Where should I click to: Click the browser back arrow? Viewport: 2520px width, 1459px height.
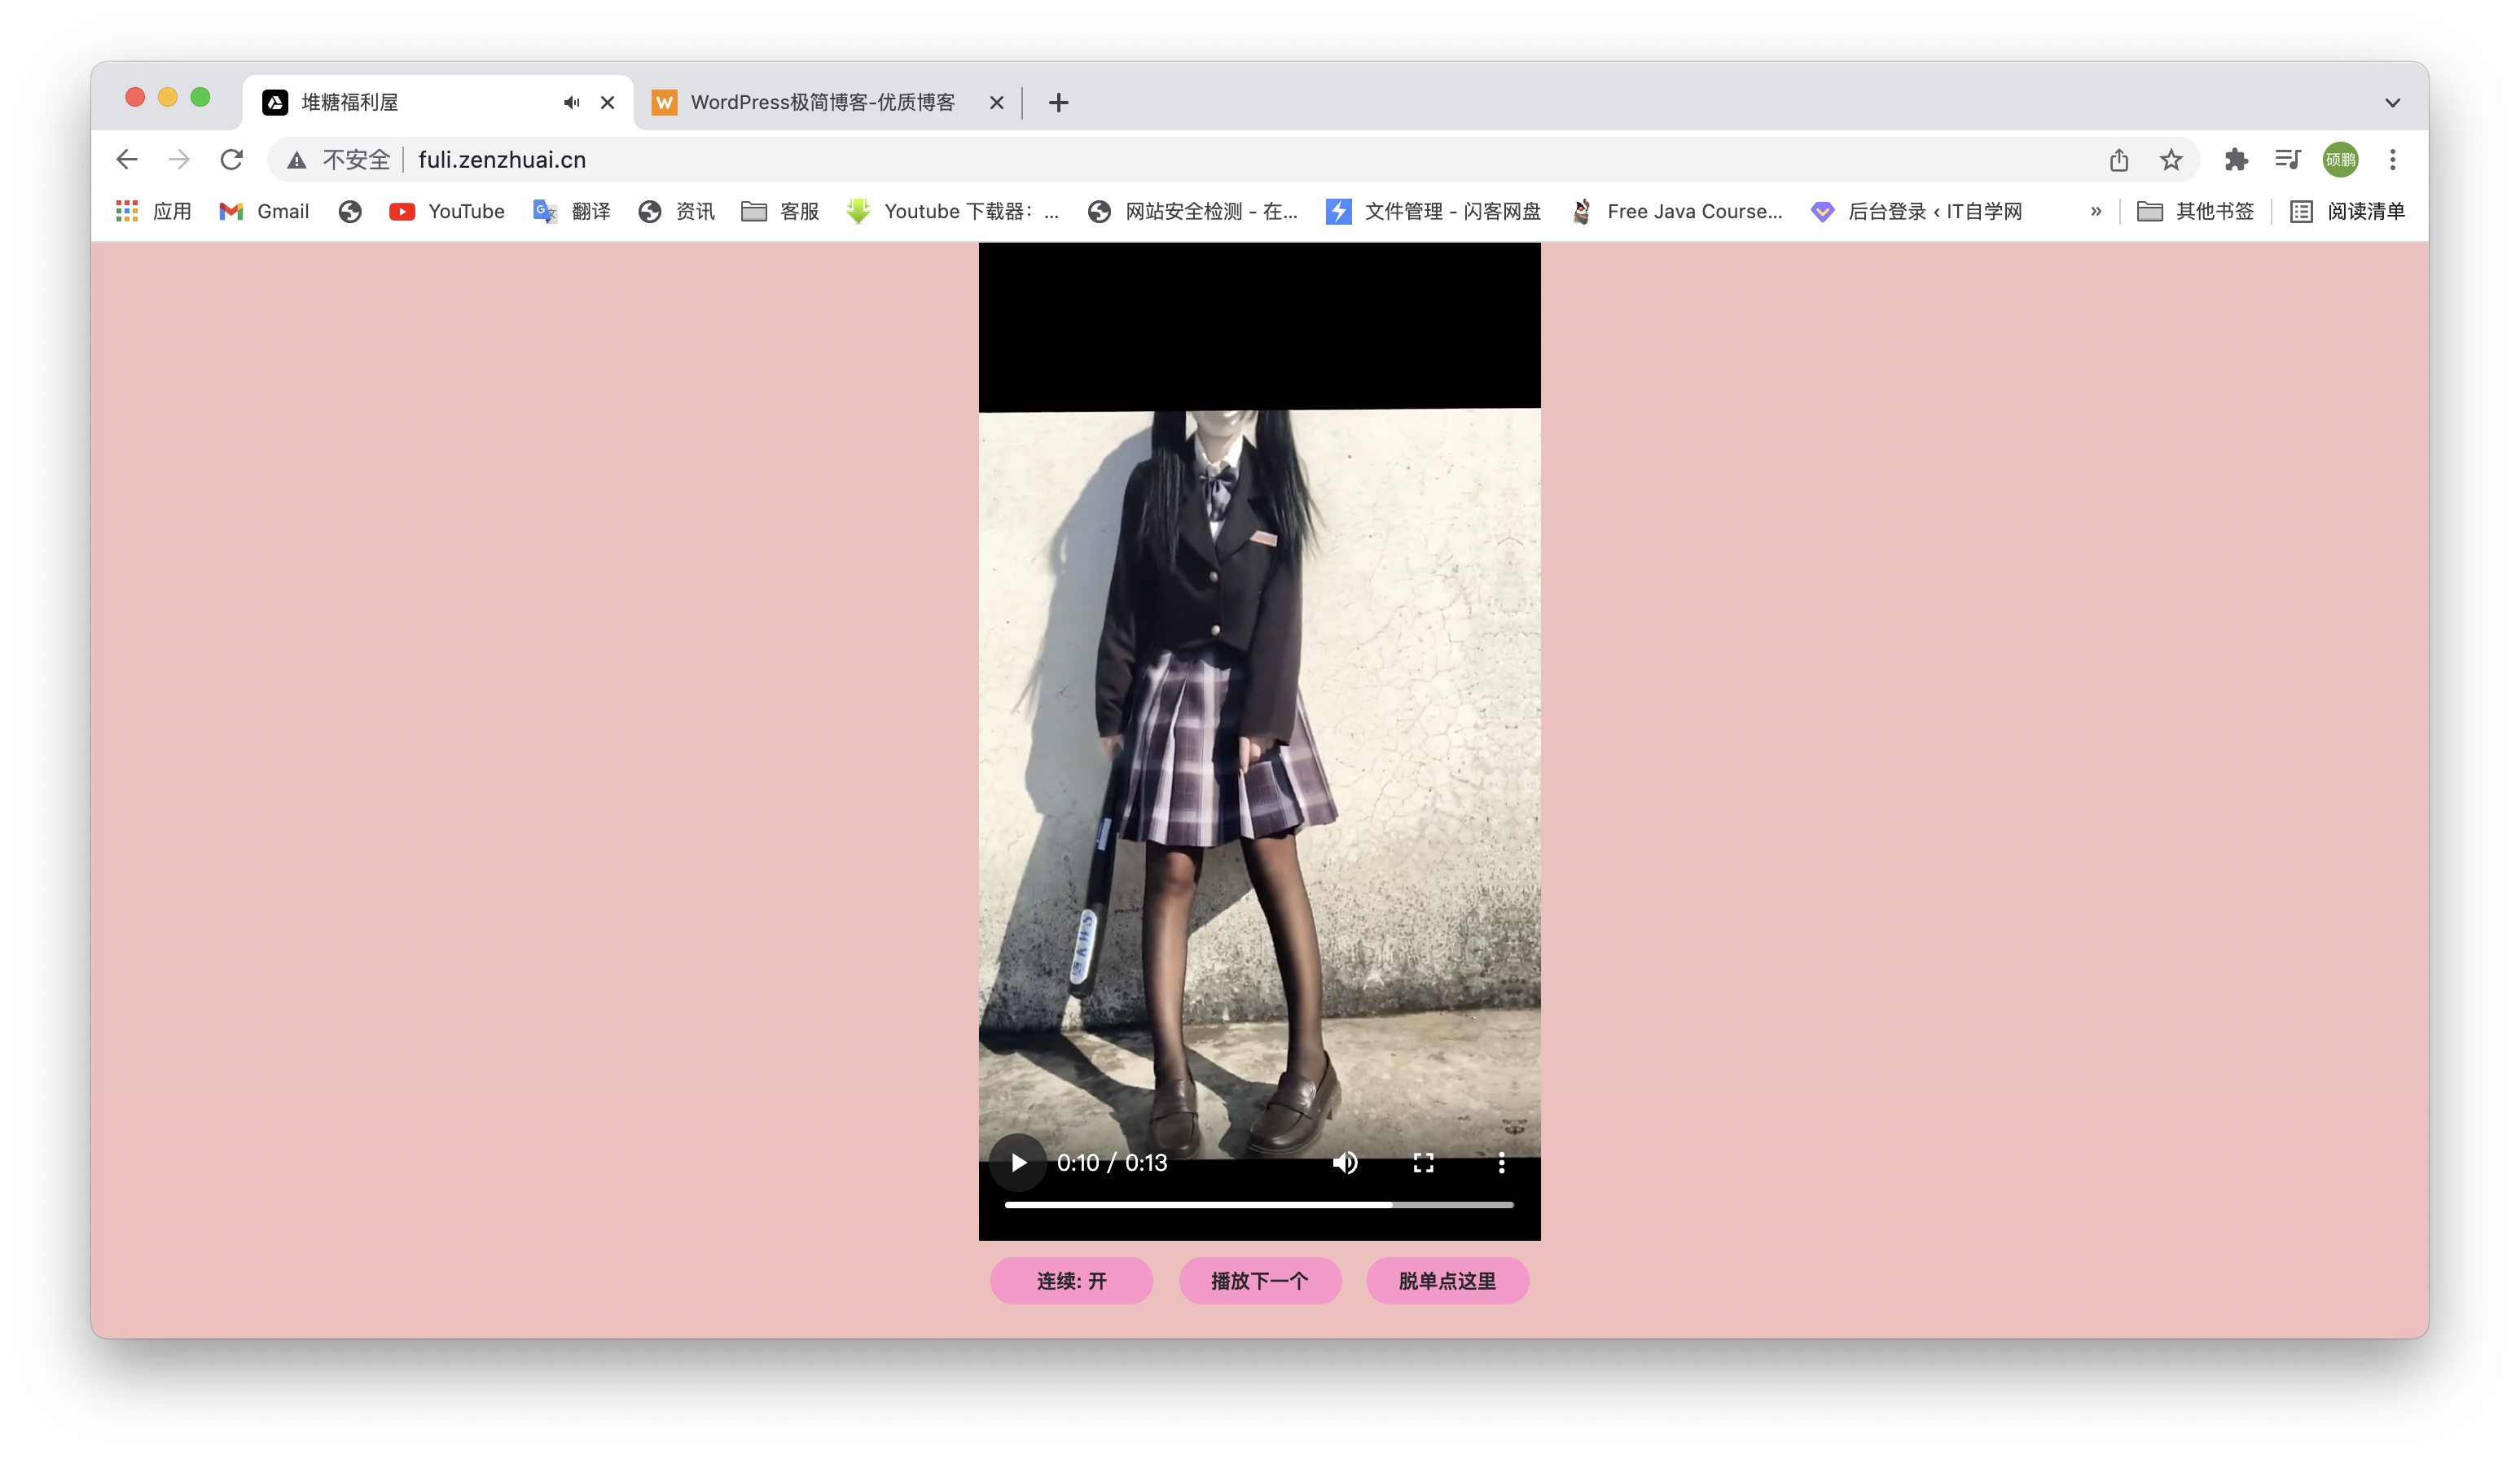click(127, 160)
